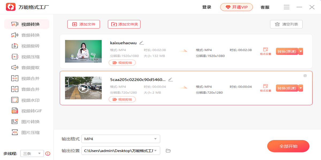Screen dimensions: 321x160
Task: Click the rename pencil icon for the 5caa205c file
Action: click(170, 79)
